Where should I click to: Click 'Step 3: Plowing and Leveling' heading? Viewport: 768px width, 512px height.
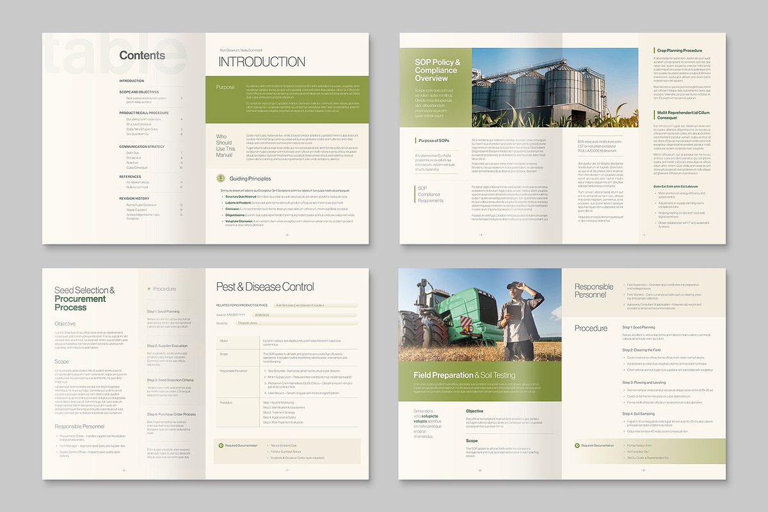tap(644, 382)
